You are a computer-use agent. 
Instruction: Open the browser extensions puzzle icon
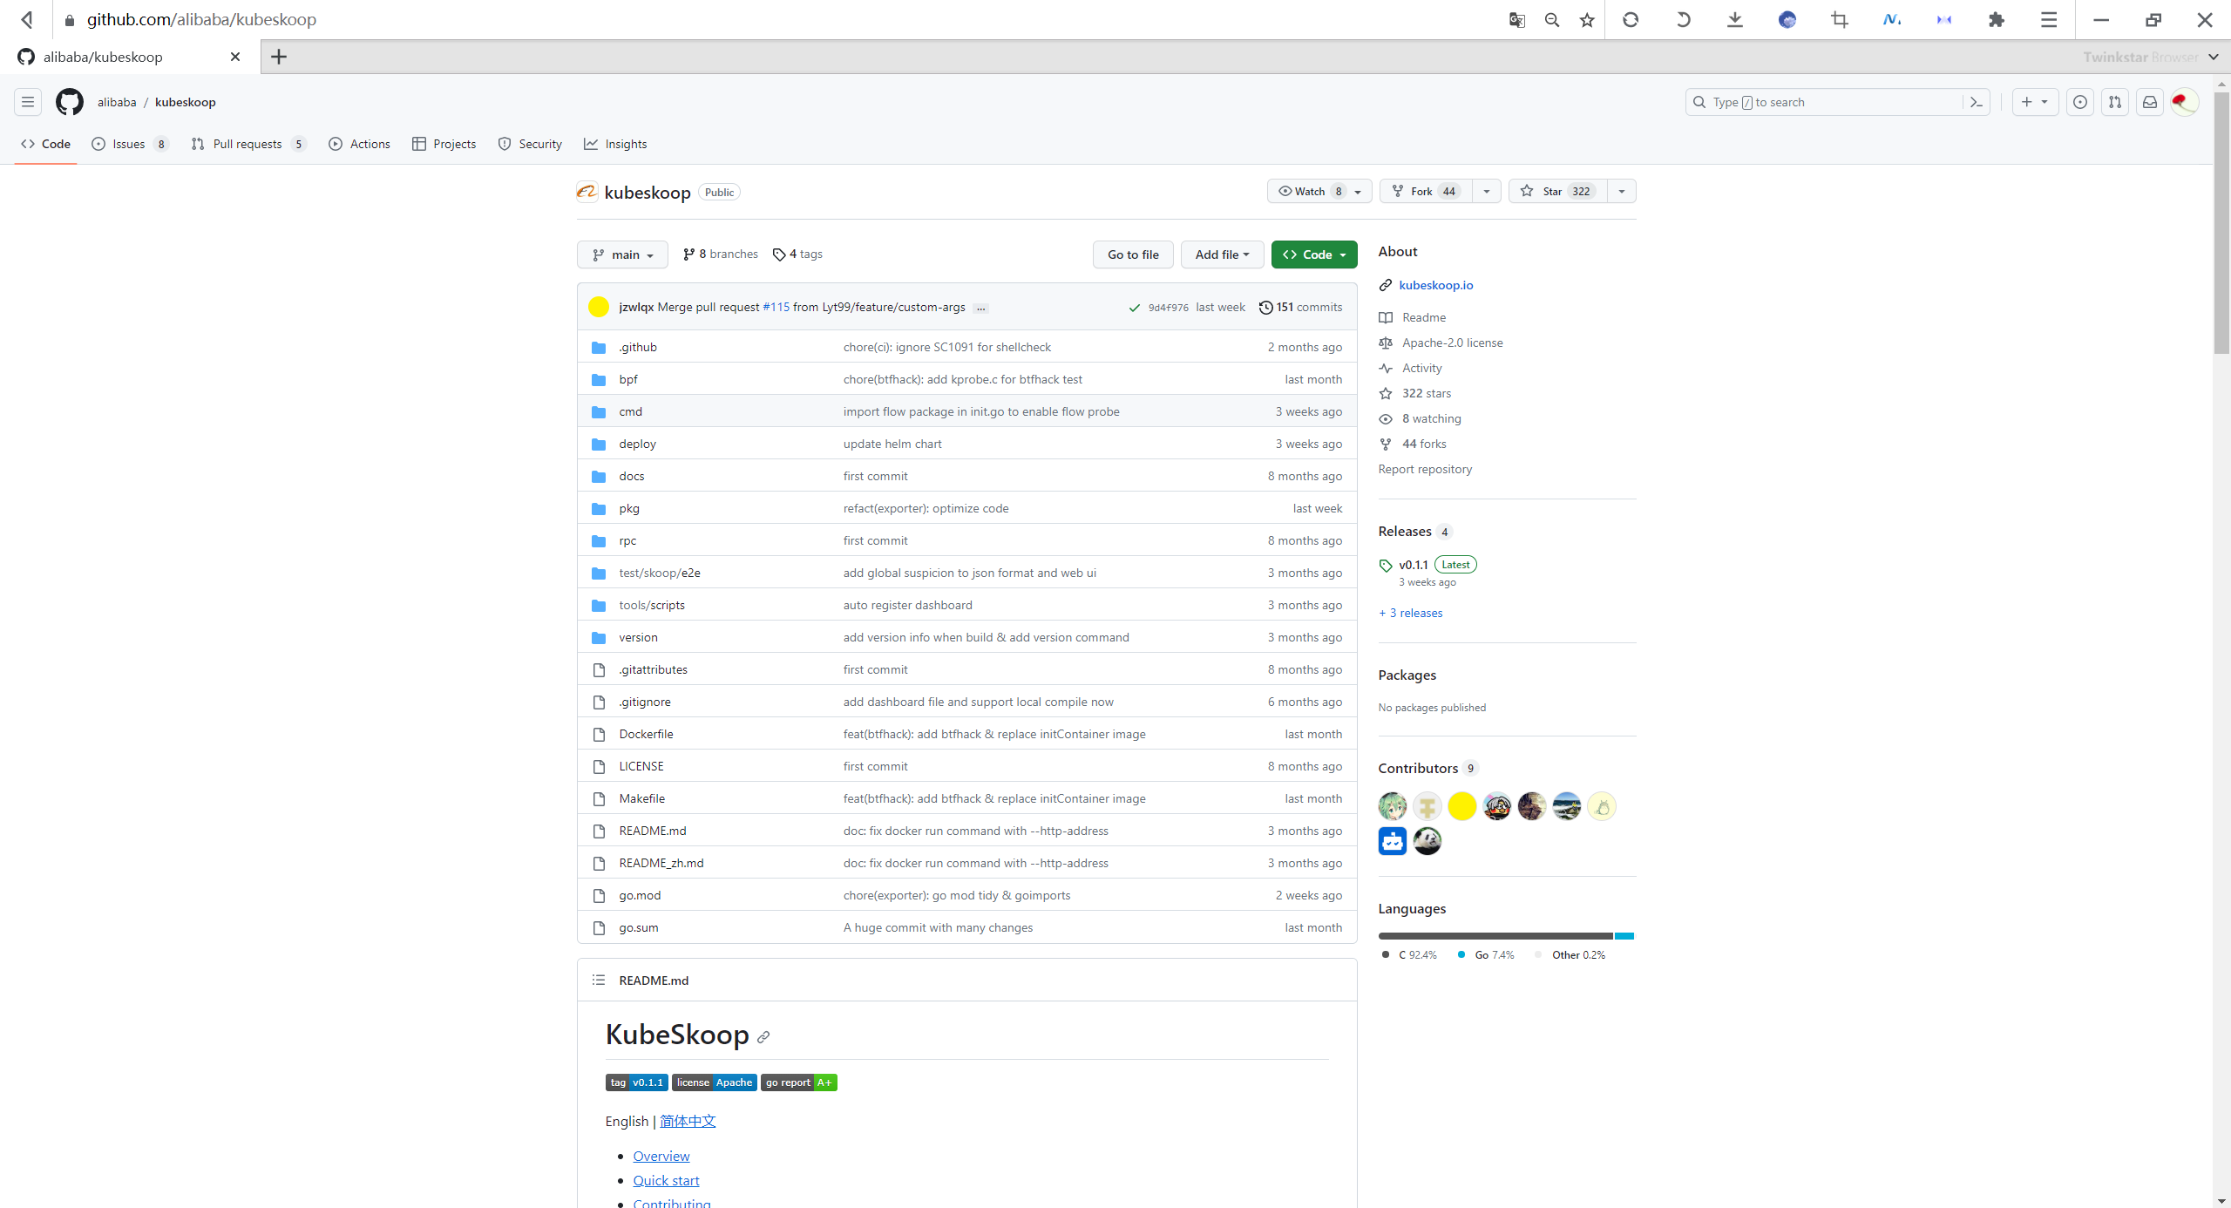[1997, 19]
